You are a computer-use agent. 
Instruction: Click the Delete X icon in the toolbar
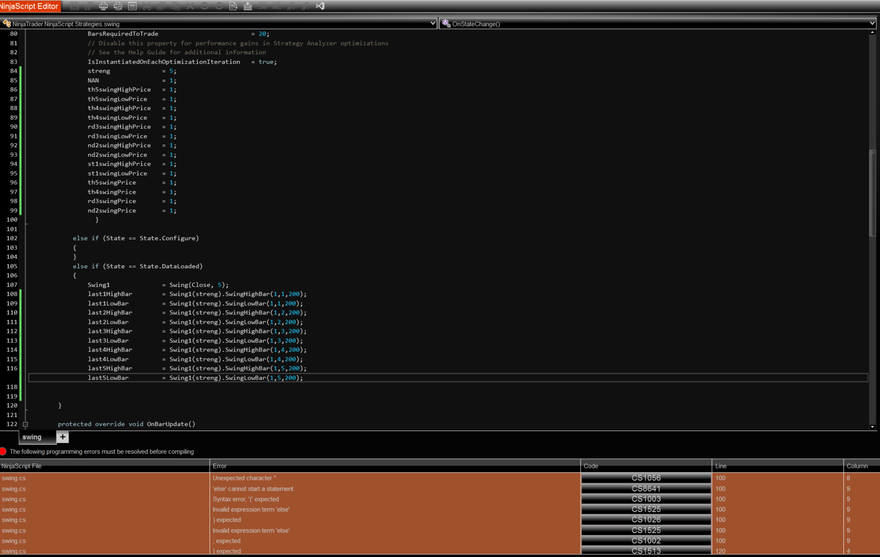[x=190, y=6]
